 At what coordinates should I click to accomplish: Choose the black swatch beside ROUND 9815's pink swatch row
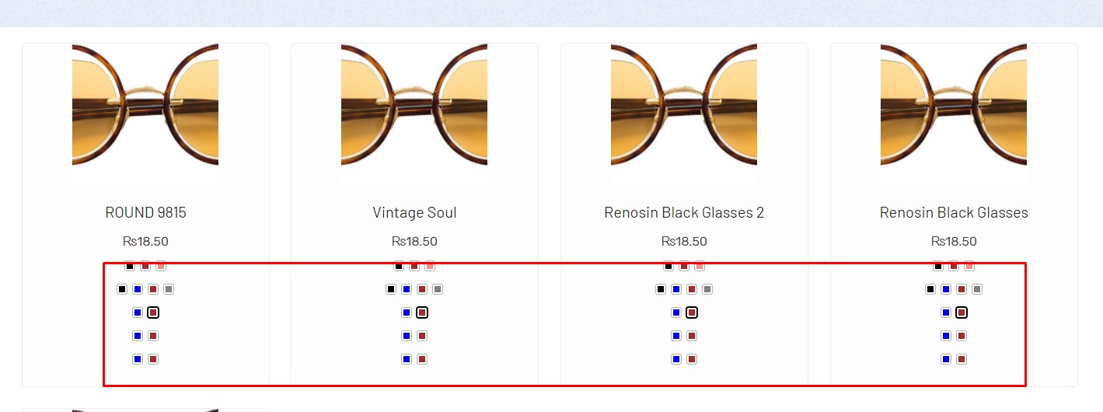tap(130, 266)
